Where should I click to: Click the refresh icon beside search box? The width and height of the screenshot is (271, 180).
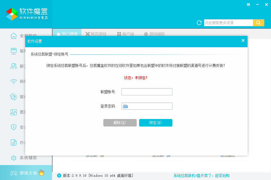[x=199, y=23]
